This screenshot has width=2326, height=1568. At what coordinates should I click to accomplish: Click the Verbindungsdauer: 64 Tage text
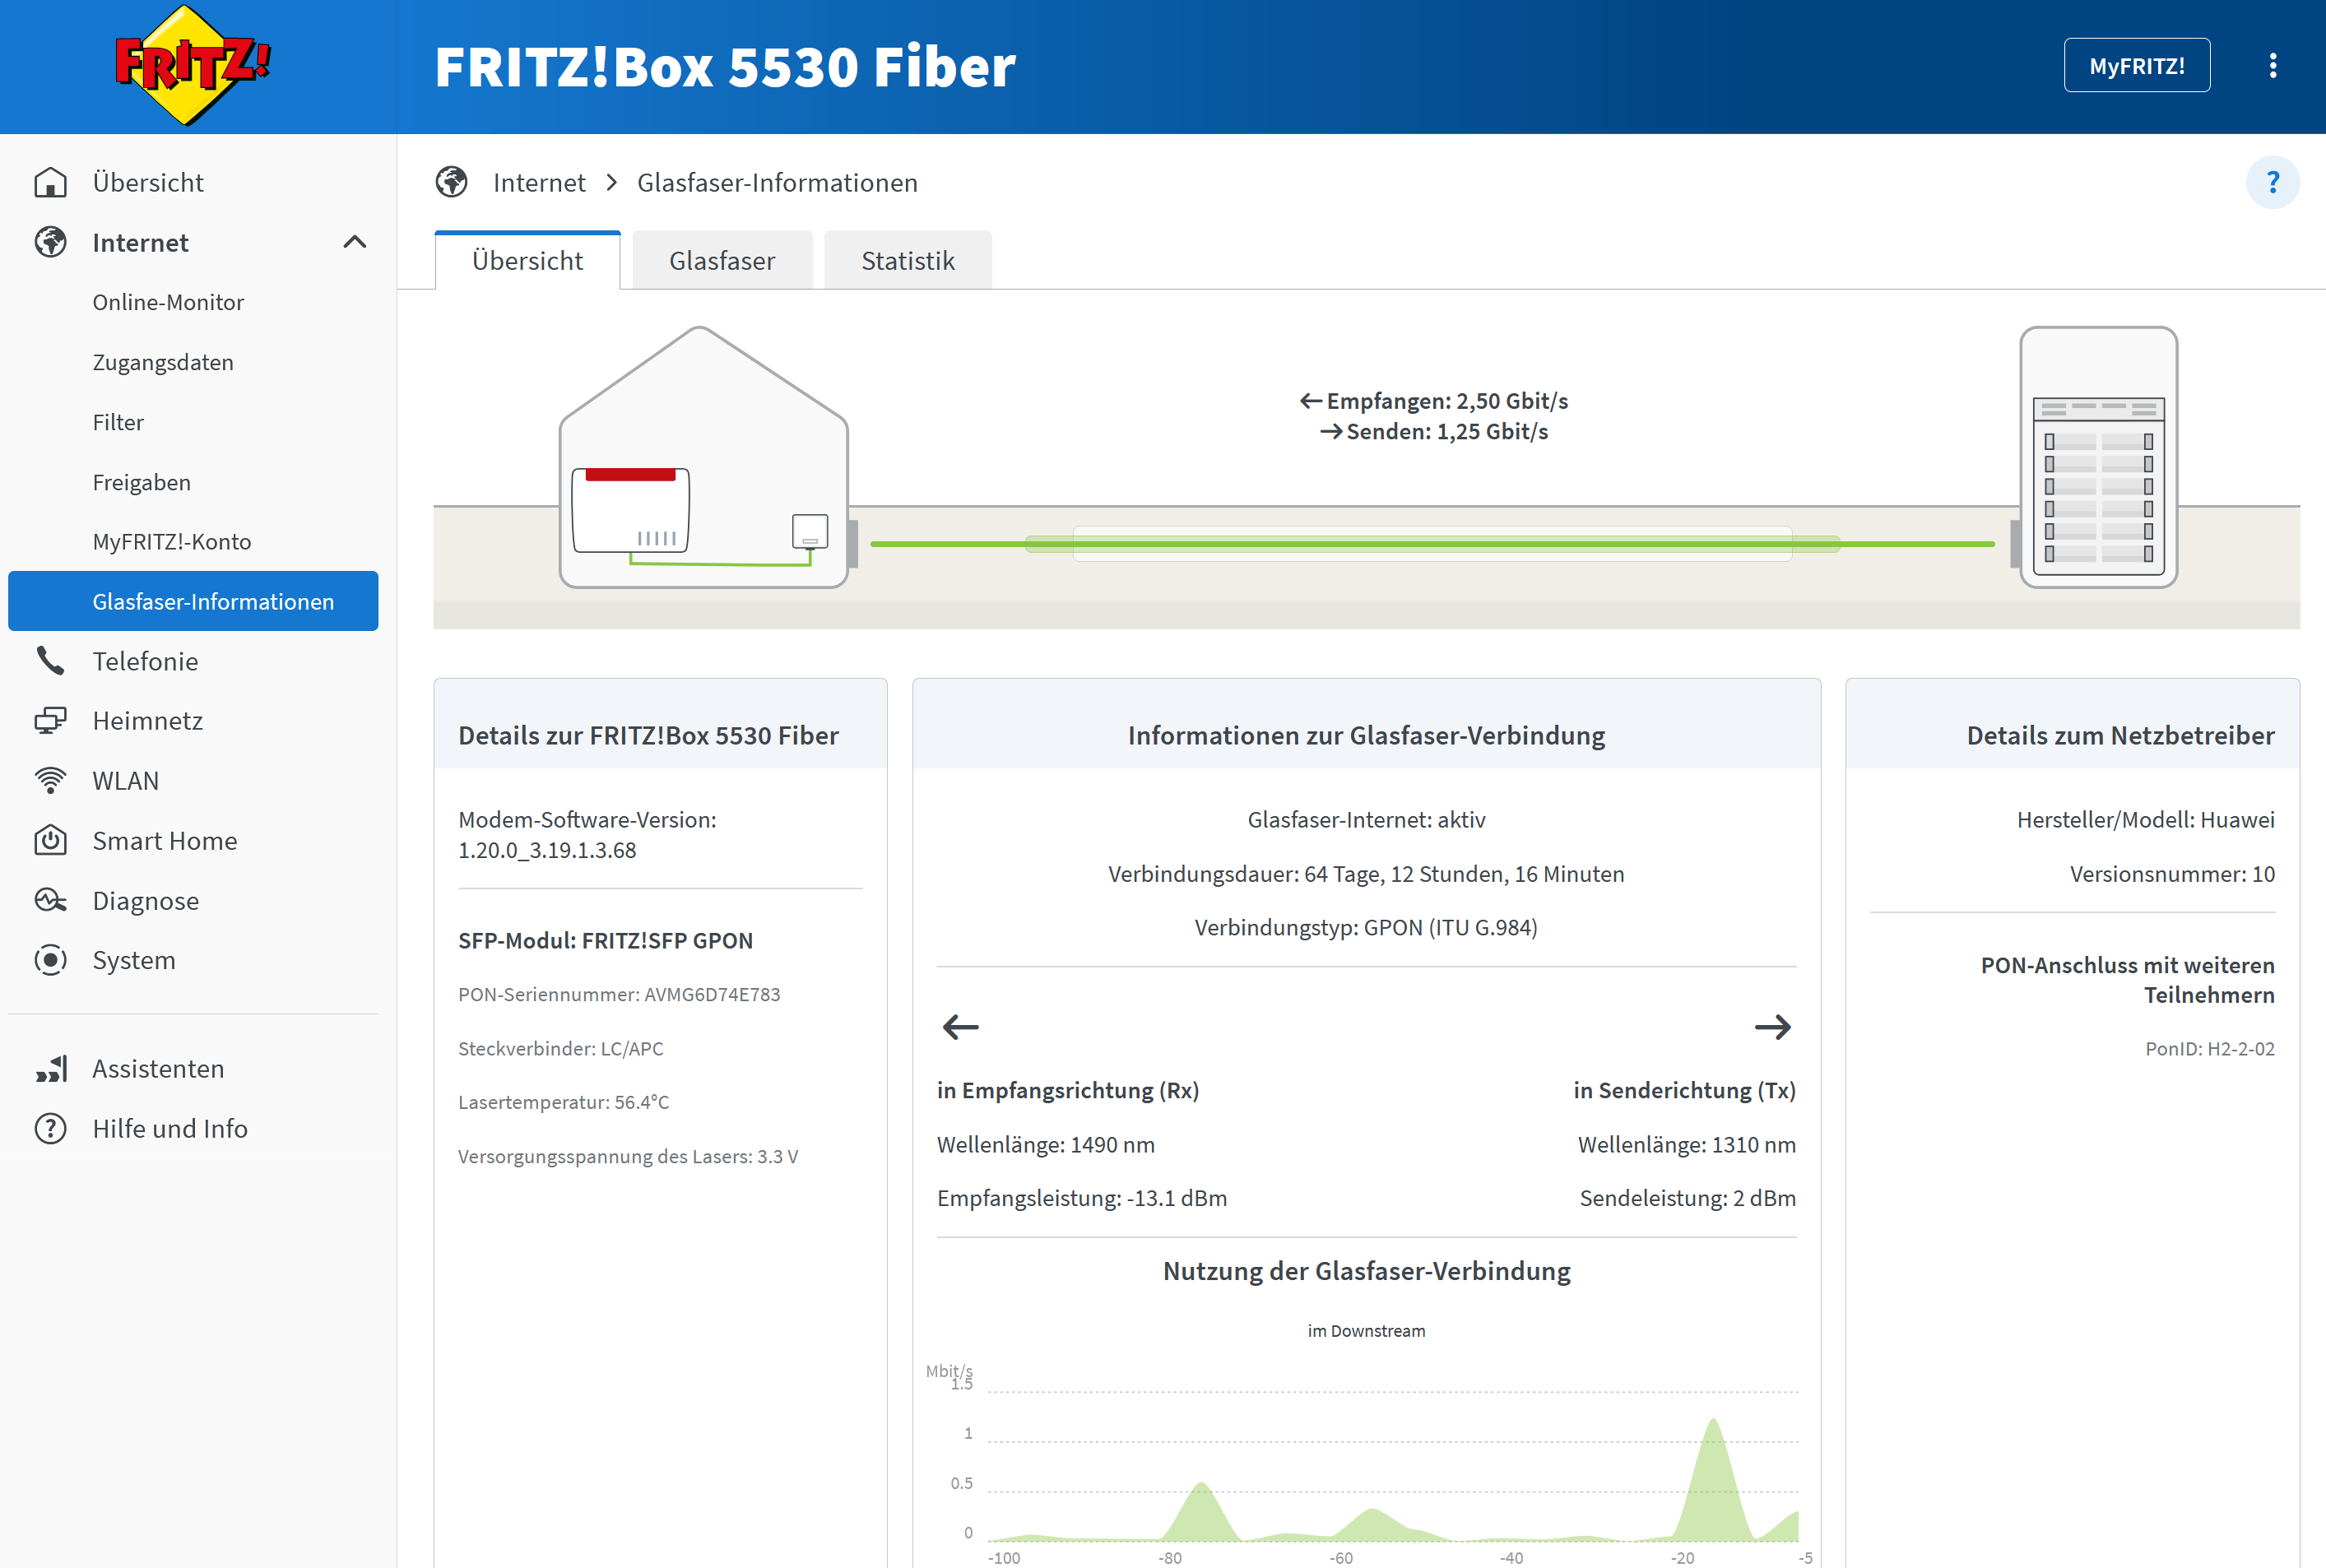click(1366, 874)
